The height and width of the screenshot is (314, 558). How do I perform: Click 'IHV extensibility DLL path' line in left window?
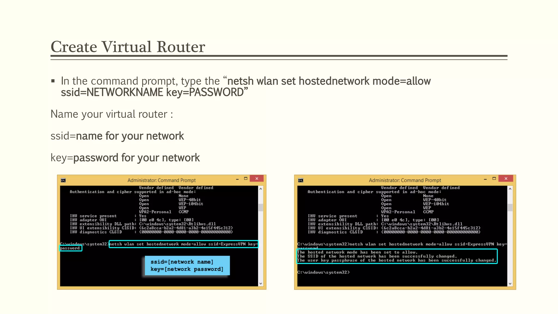(143, 224)
